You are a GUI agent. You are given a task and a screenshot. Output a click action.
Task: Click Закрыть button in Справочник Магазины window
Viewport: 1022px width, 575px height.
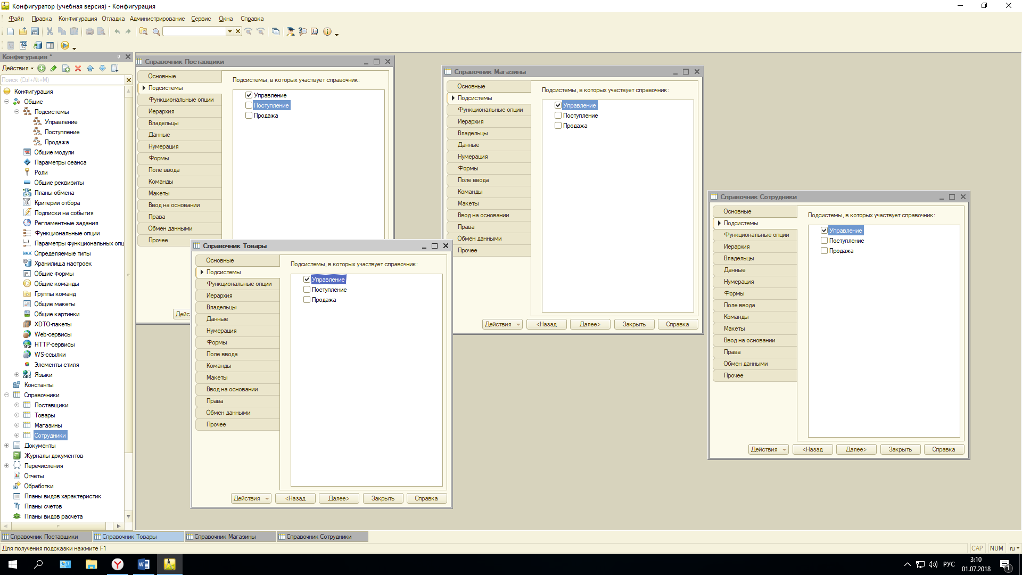coord(634,324)
